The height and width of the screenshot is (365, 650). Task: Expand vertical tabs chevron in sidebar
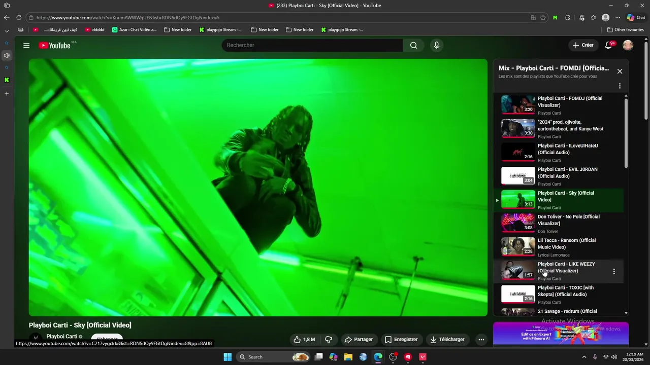7,30
